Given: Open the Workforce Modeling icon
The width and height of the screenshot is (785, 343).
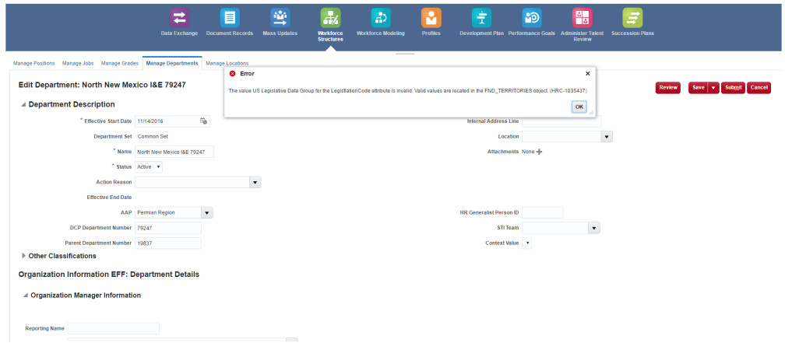Looking at the screenshot, I should 381,18.
